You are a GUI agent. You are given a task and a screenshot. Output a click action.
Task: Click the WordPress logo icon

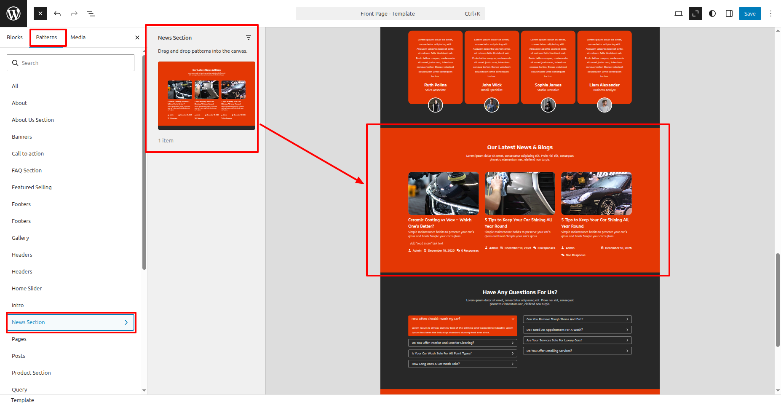(13, 13)
